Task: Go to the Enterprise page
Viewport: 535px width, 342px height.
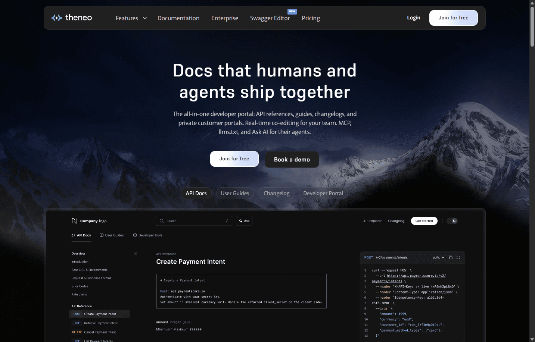Action: pos(225,18)
